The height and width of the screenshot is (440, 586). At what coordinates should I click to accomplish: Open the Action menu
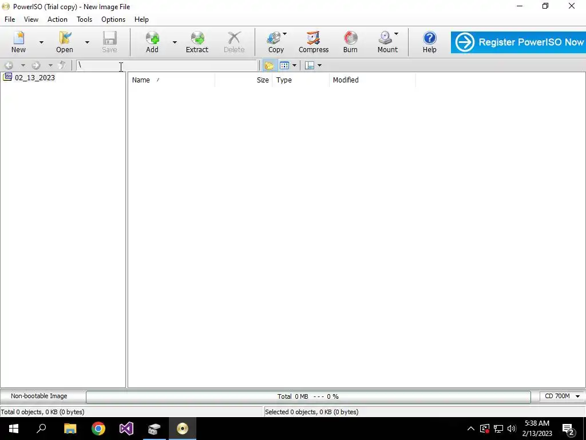point(58,19)
